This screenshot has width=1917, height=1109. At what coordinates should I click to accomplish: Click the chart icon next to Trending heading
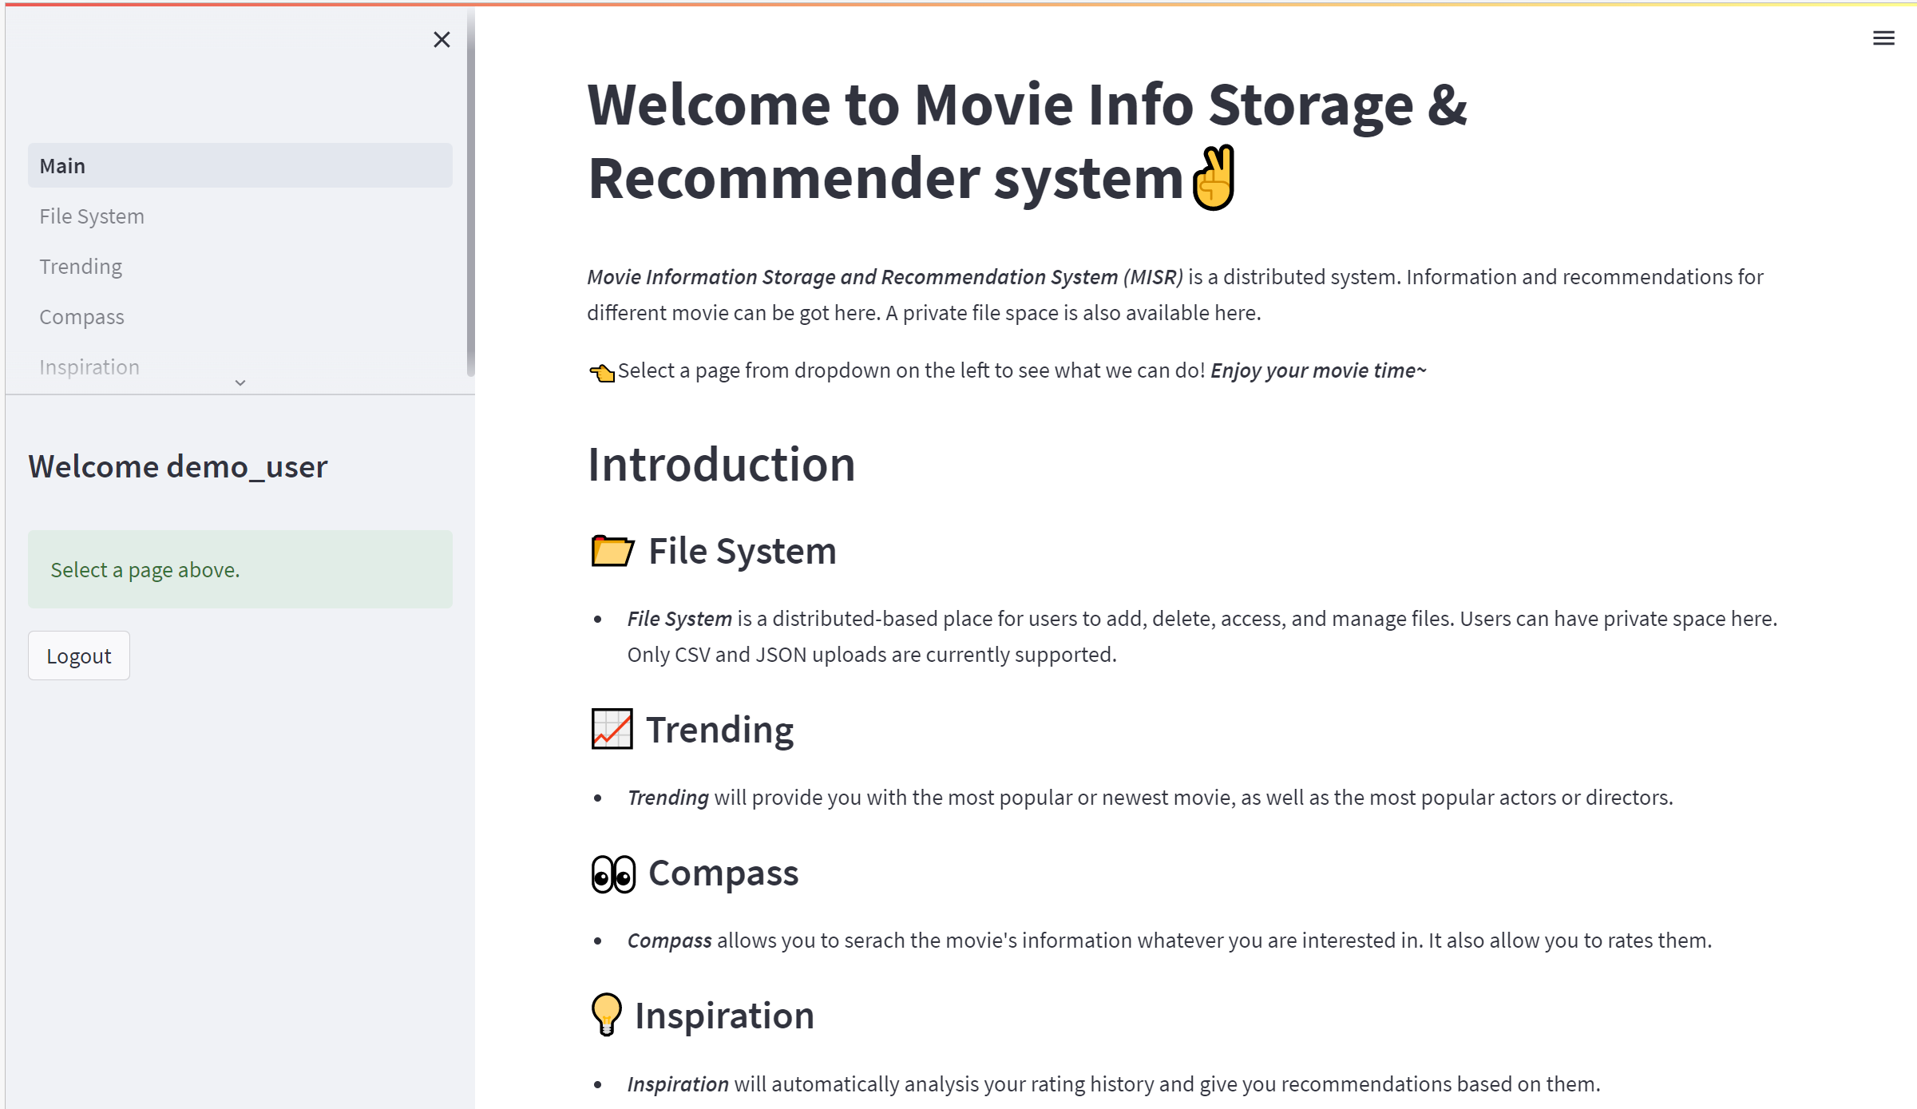(612, 729)
